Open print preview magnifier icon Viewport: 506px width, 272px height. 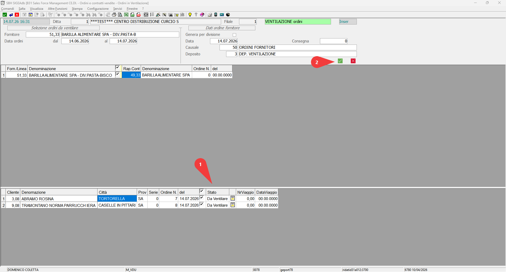point(120,15)
